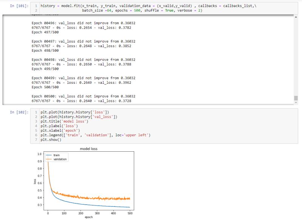Click 'Epoch 00500: val_loss did not improve' line
The width and height of the screenshot is (302, 220).
(x=84, y=96)
